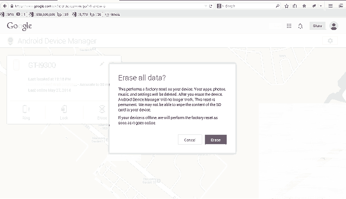Bookmark this page with the star icon
Screen dimensions: 346x199
(286, 6)
